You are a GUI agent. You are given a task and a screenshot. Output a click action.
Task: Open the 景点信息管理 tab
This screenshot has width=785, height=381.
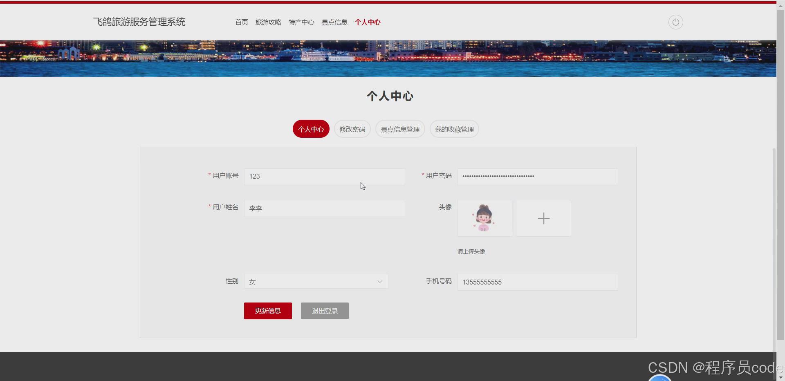pyautogui.click(x=400, y=129)
